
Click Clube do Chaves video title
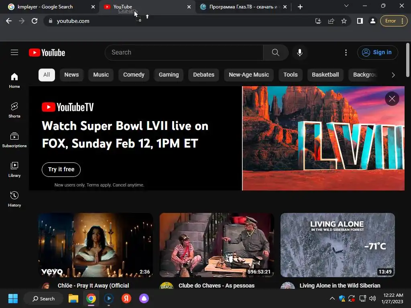(216, 286)
